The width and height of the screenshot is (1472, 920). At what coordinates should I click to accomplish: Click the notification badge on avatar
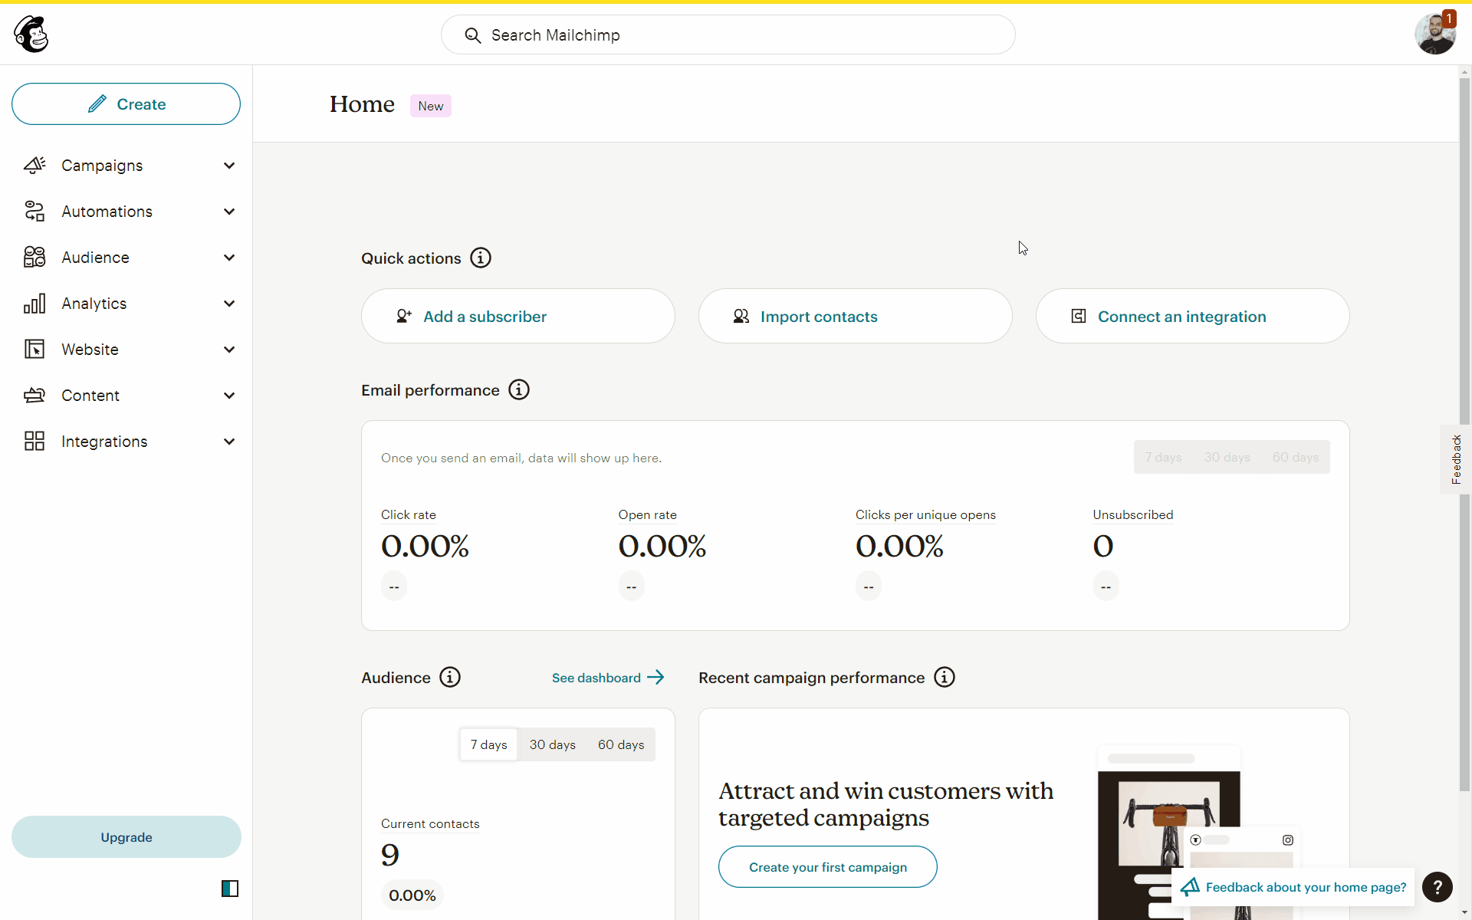[1449, 18]
